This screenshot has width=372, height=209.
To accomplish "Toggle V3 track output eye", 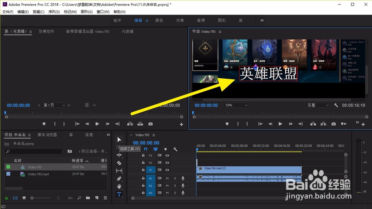I will (x=167, y=156).
